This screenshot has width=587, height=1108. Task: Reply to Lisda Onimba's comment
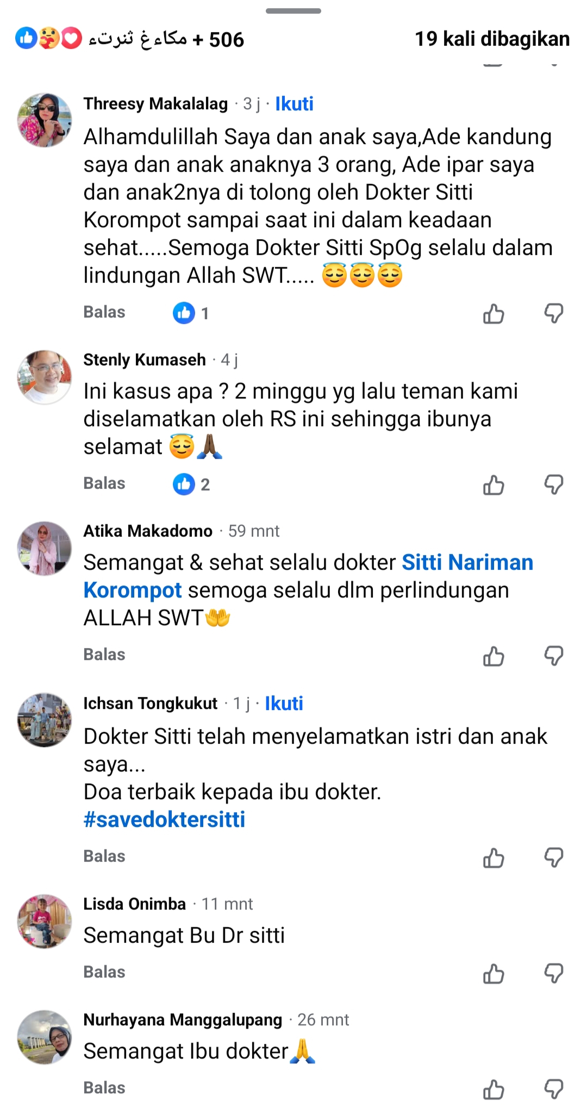[104, 972]
